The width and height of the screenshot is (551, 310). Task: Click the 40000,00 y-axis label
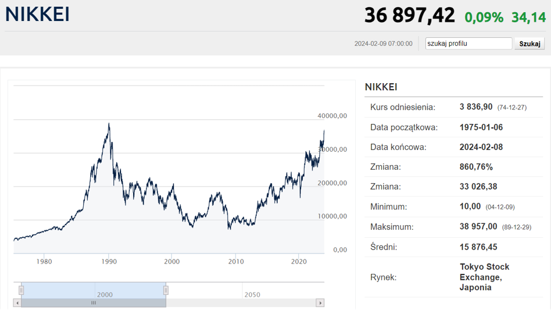click(x=332, y=116)
